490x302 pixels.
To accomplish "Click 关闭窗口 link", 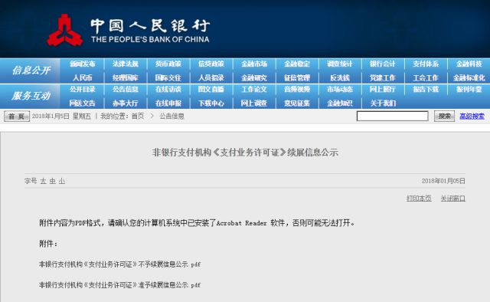I will coord(452,198).
